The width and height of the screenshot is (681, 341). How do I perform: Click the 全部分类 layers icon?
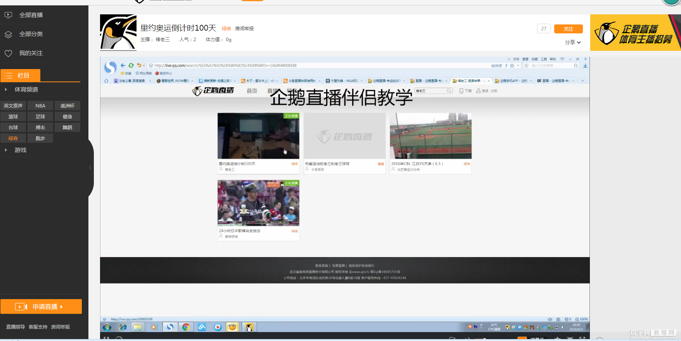pyautogui.click(x=8, y=34)
